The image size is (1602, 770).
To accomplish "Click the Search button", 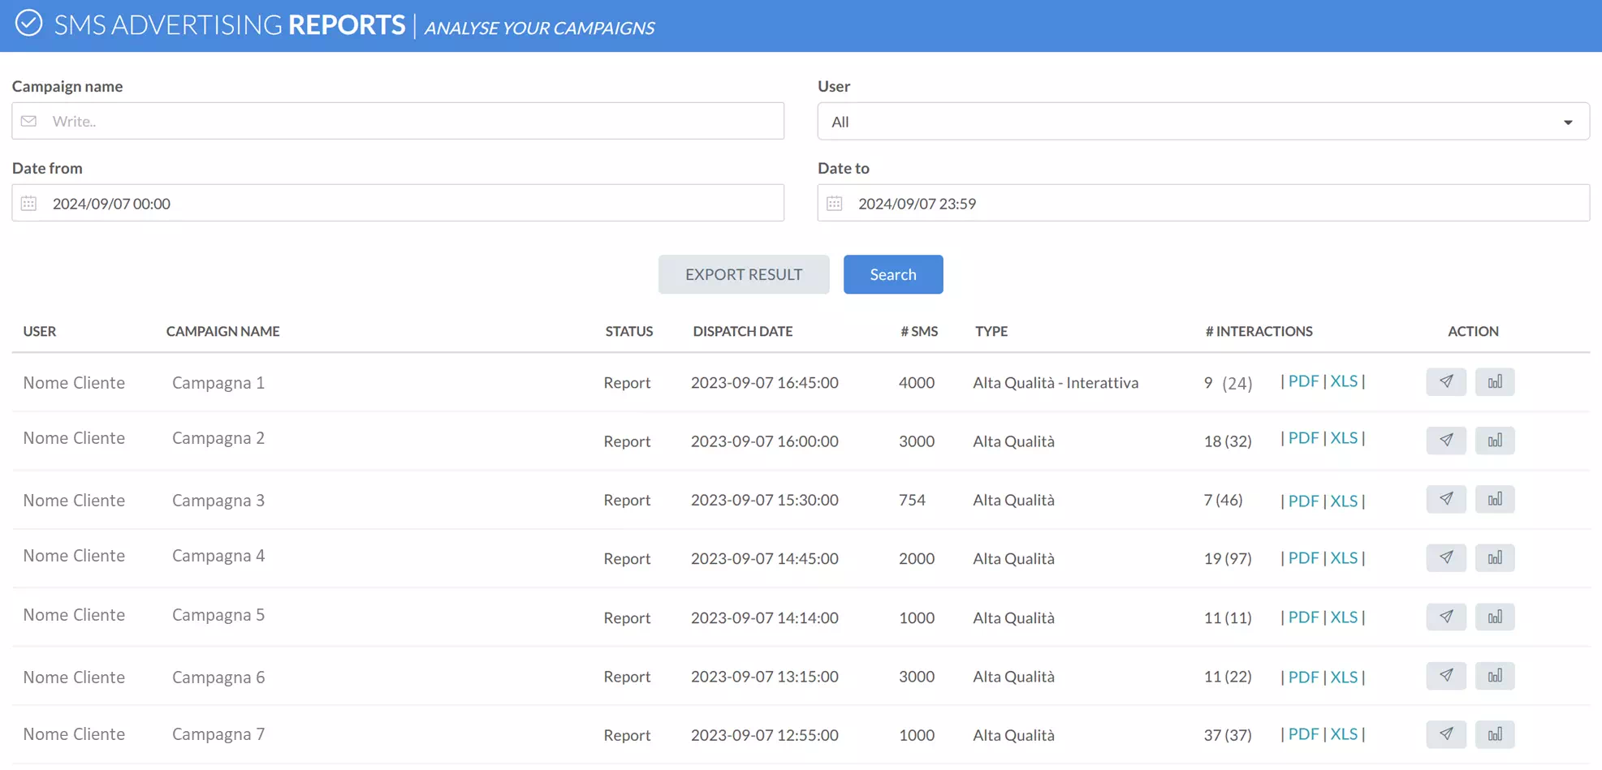I will point(893,274).
